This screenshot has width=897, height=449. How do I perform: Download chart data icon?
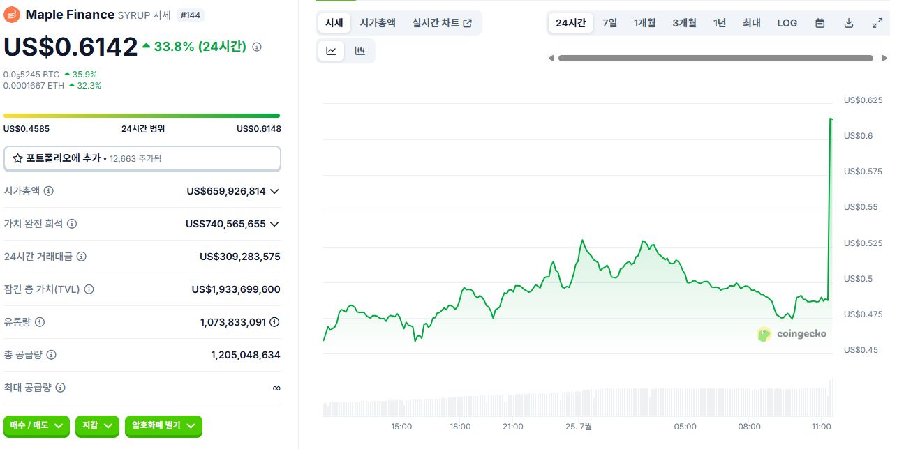[x=849, y=23]
